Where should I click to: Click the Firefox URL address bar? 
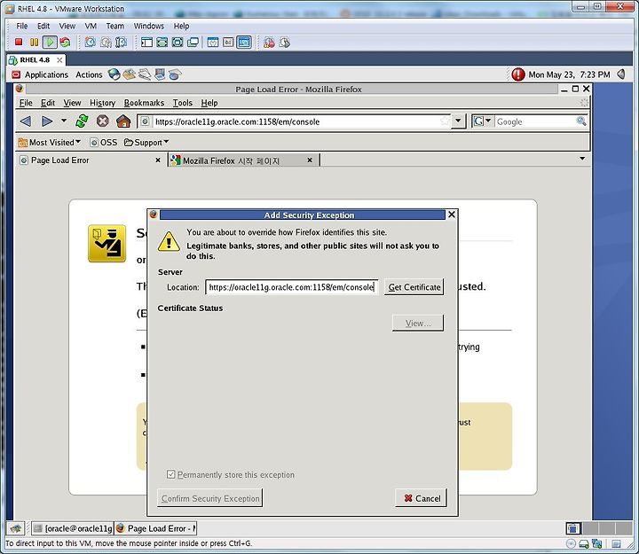295,121
